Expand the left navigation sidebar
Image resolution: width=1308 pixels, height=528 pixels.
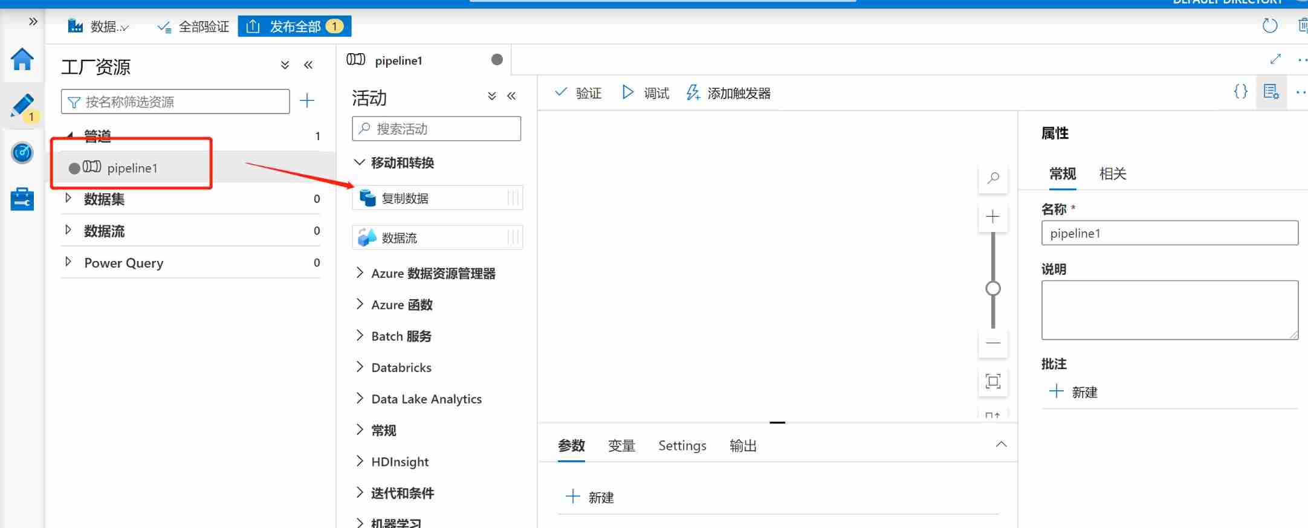[33, 22]
